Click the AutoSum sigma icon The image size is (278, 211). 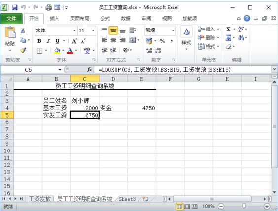[x=228, y=29]
